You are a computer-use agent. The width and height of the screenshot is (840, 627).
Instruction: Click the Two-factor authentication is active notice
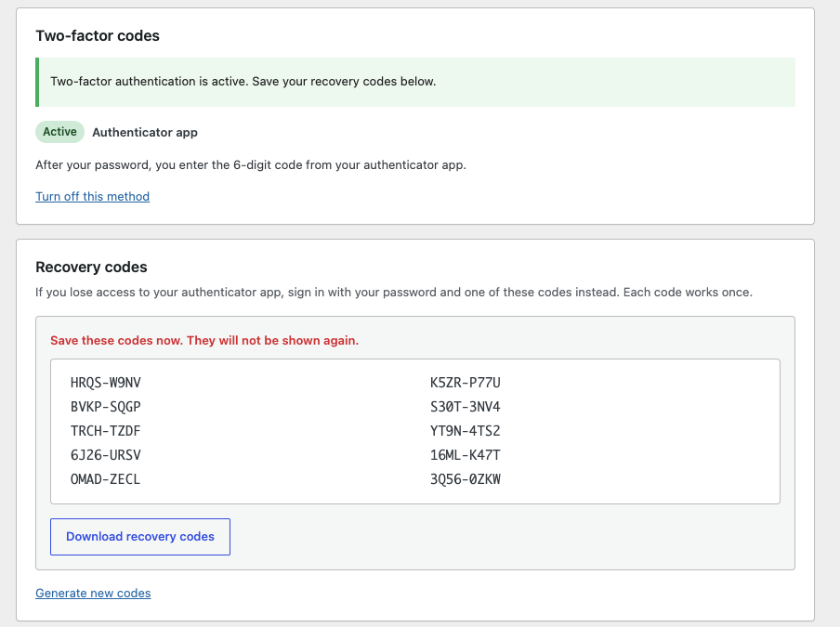(x=415, y=82)
